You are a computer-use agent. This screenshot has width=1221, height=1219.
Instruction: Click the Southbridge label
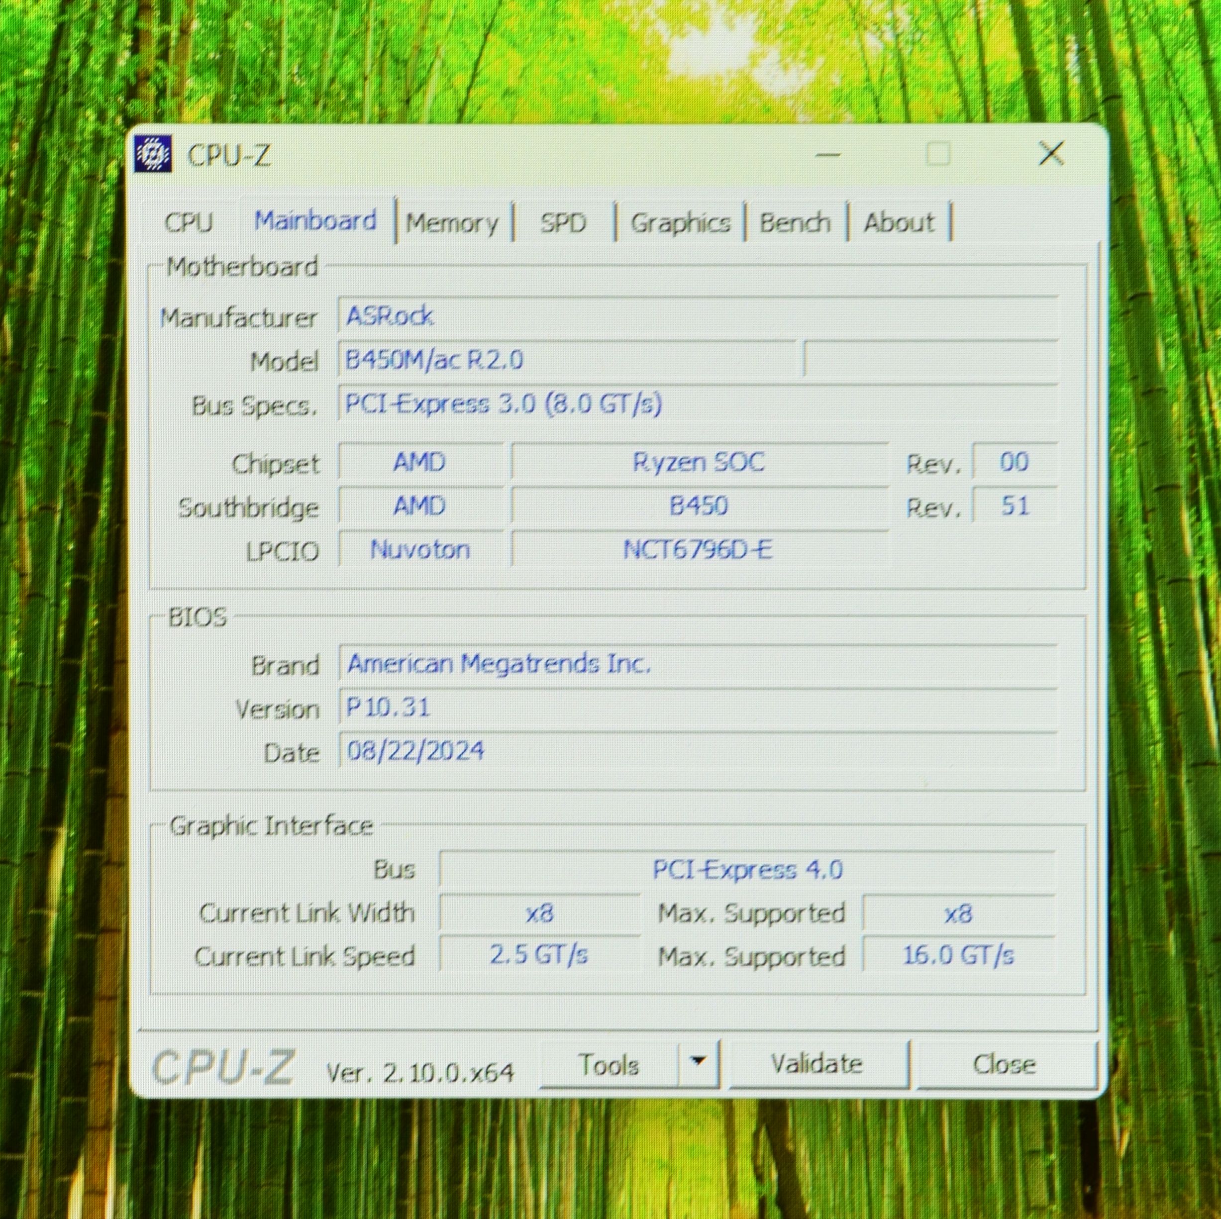(x=248, y=508)
